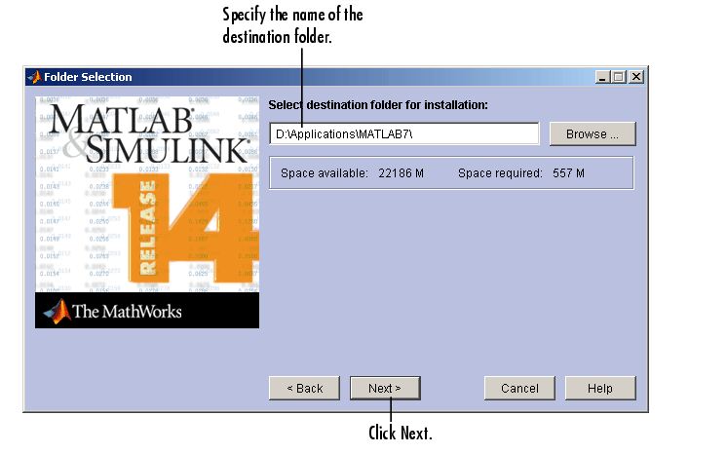Image resolution: width=727 pixels, height=454 pixels.
Task: Focus the destination folder path field
Action: (404, 134)
